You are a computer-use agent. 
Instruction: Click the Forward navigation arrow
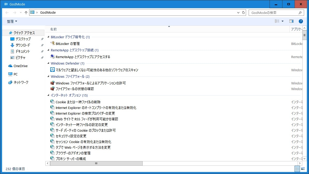point(15,13)
